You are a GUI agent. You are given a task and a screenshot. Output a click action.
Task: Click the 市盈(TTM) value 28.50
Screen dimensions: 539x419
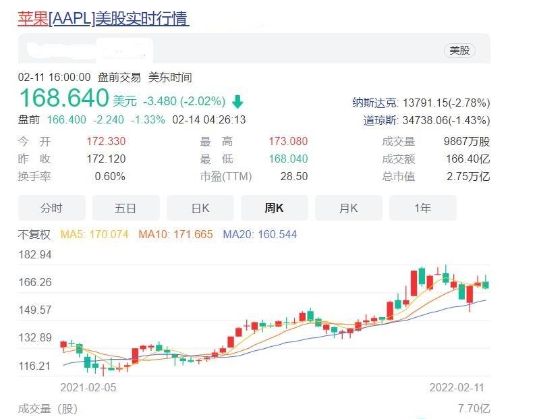click(x=294, y=176)
